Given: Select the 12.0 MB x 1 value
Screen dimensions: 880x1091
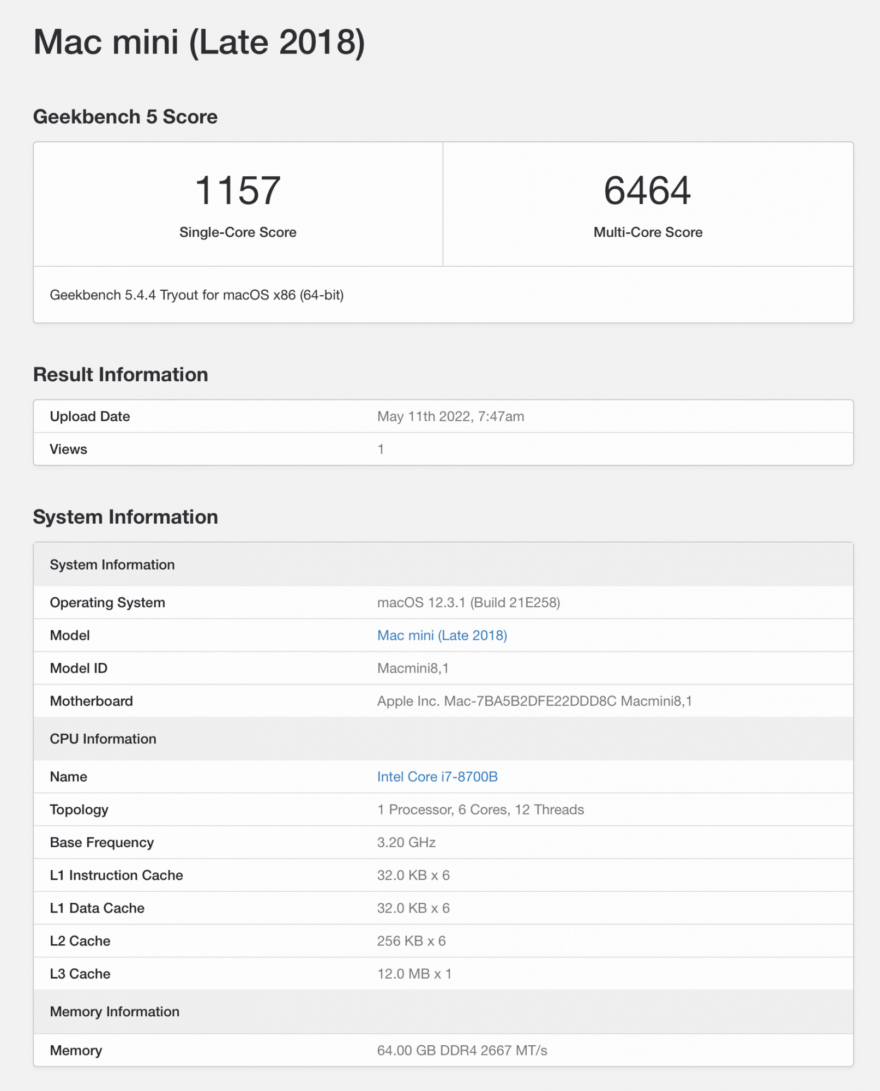Looking at the screenshot, I should [414, 974].
